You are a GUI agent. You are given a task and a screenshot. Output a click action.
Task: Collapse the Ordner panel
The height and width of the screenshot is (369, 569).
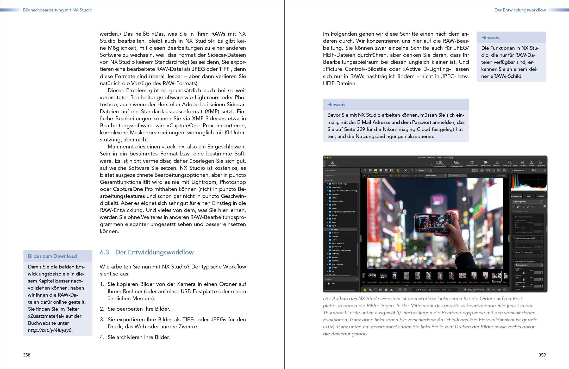pyautogui.click(x=325, y=181)
